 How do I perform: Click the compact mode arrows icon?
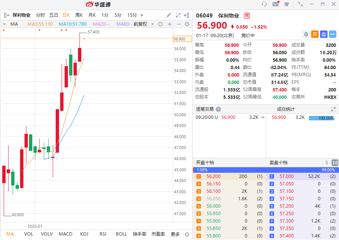pos(300,4)
